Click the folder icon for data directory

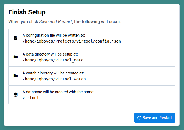click(16, 57)
